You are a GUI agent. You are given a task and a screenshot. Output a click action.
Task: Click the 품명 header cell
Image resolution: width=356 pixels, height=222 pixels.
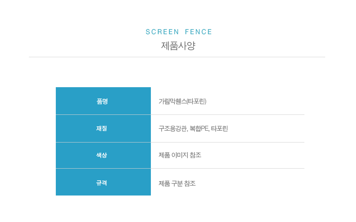click(103, 101)
